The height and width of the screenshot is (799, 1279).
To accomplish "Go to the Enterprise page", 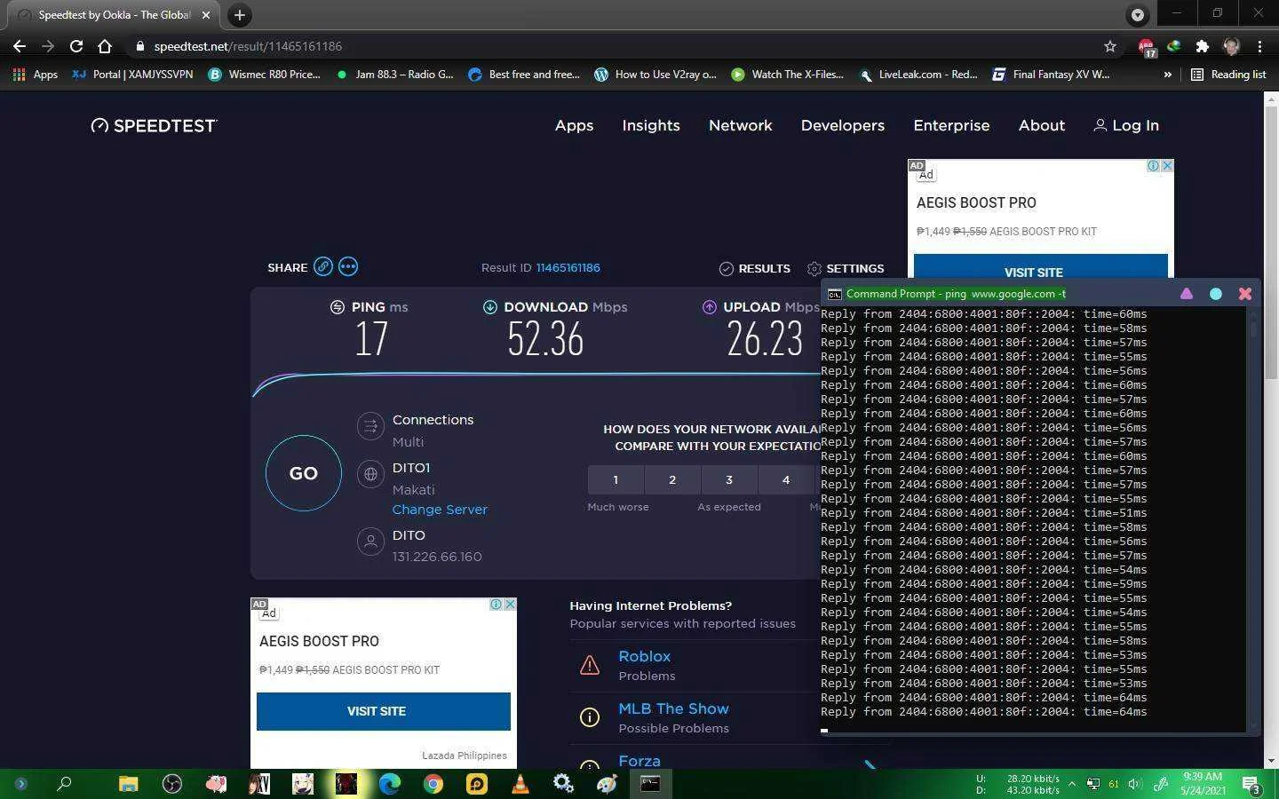I will tap(951, 125).
